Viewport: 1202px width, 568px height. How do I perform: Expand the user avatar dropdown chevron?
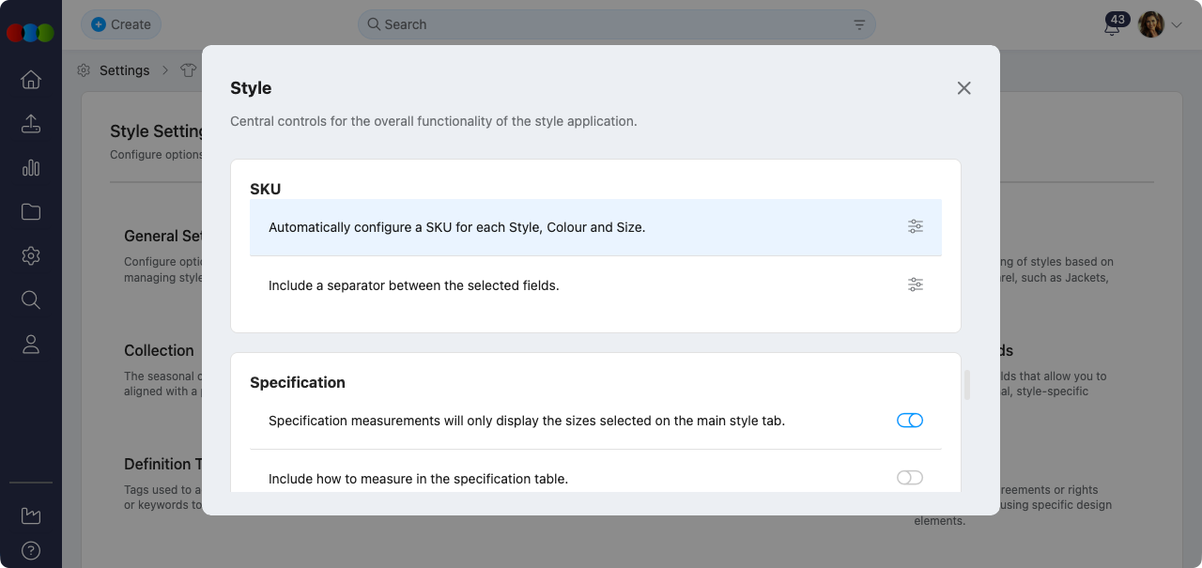[1177, 25]
